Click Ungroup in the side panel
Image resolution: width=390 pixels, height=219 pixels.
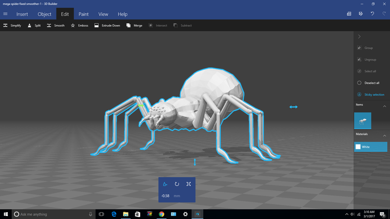point(367,59)
